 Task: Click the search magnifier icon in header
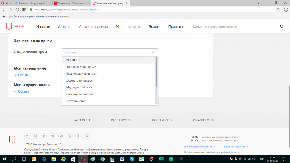(x=282, y=26)
